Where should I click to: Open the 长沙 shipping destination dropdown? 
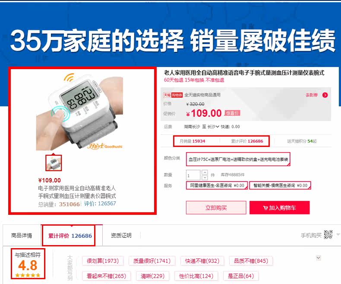click(x=213, y=127)
